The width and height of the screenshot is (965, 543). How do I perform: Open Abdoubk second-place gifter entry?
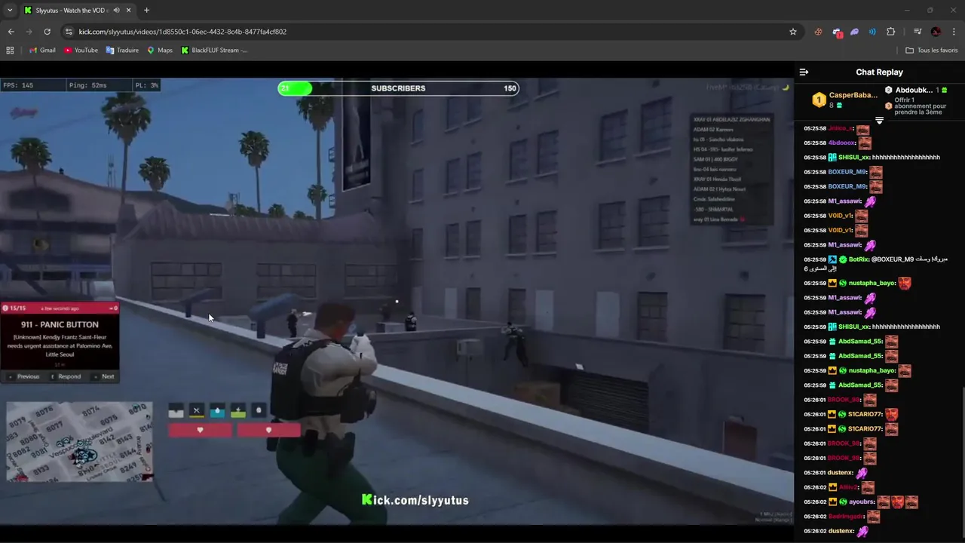tap(916, 90)
